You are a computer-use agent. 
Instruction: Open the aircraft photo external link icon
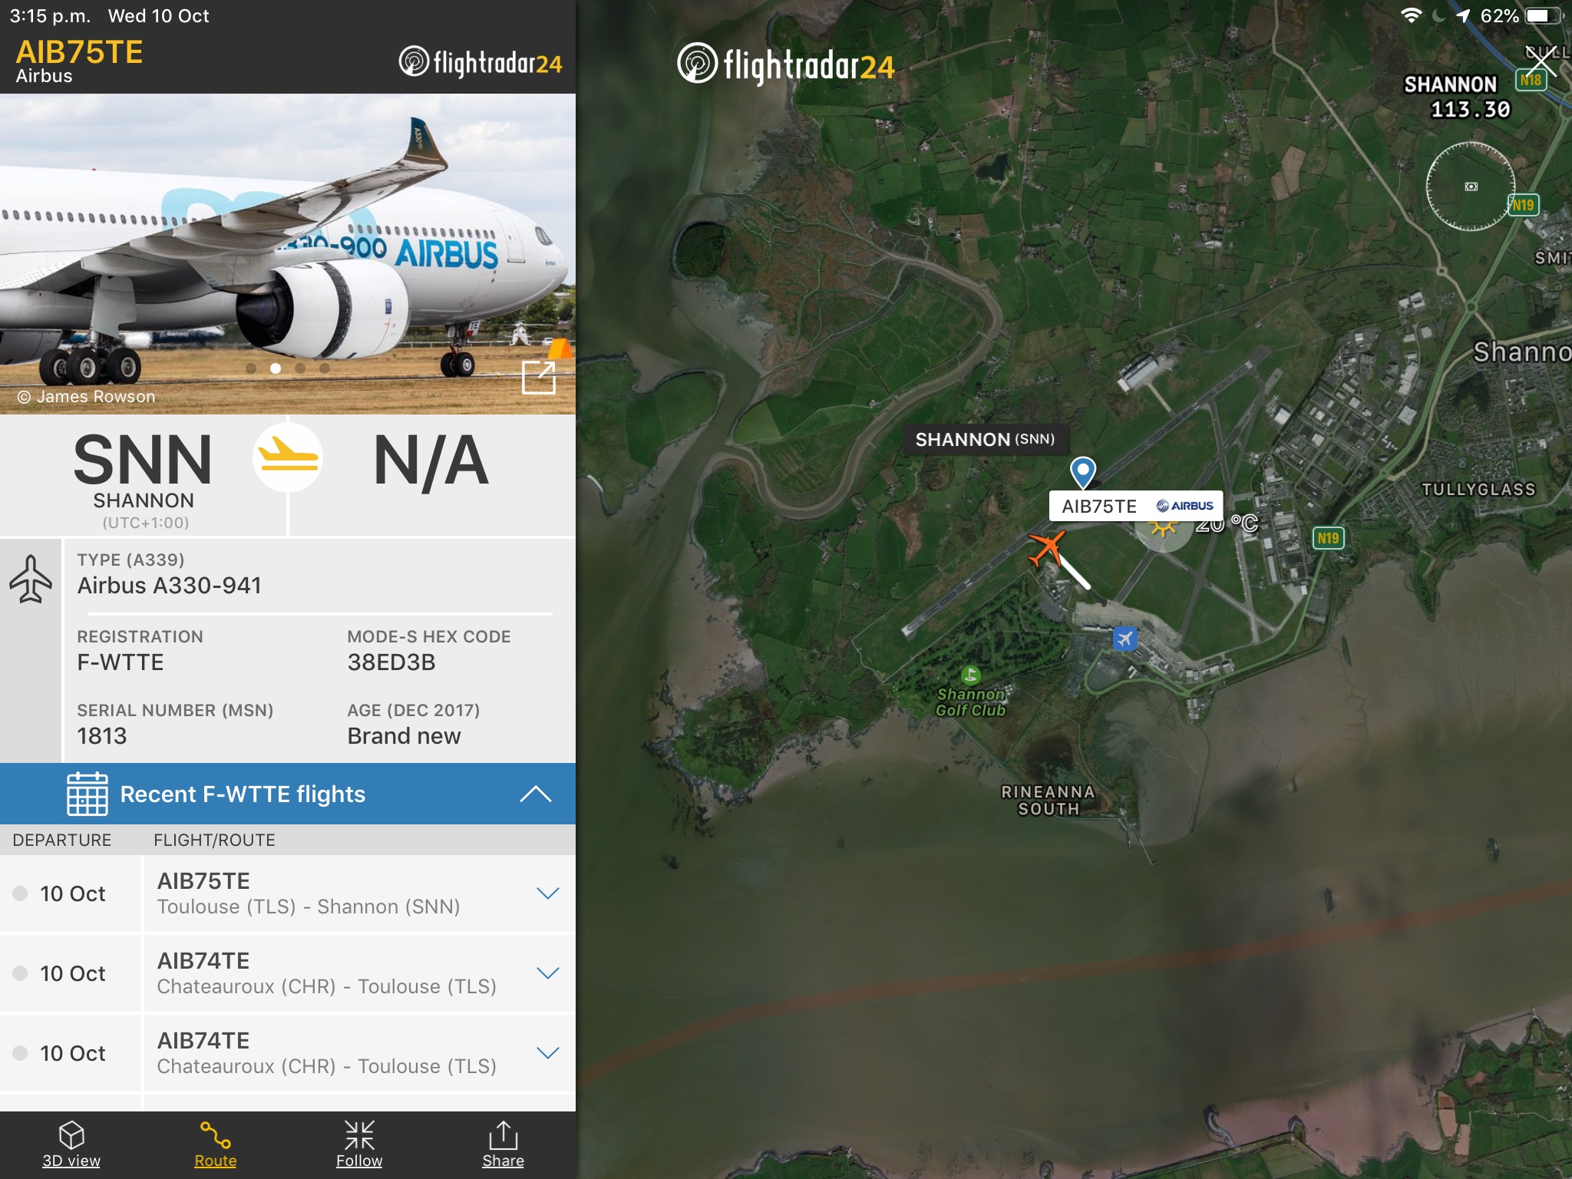(539, 377)
